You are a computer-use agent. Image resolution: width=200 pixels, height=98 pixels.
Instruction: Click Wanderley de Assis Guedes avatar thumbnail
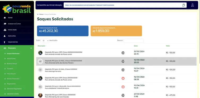[40, 95]
